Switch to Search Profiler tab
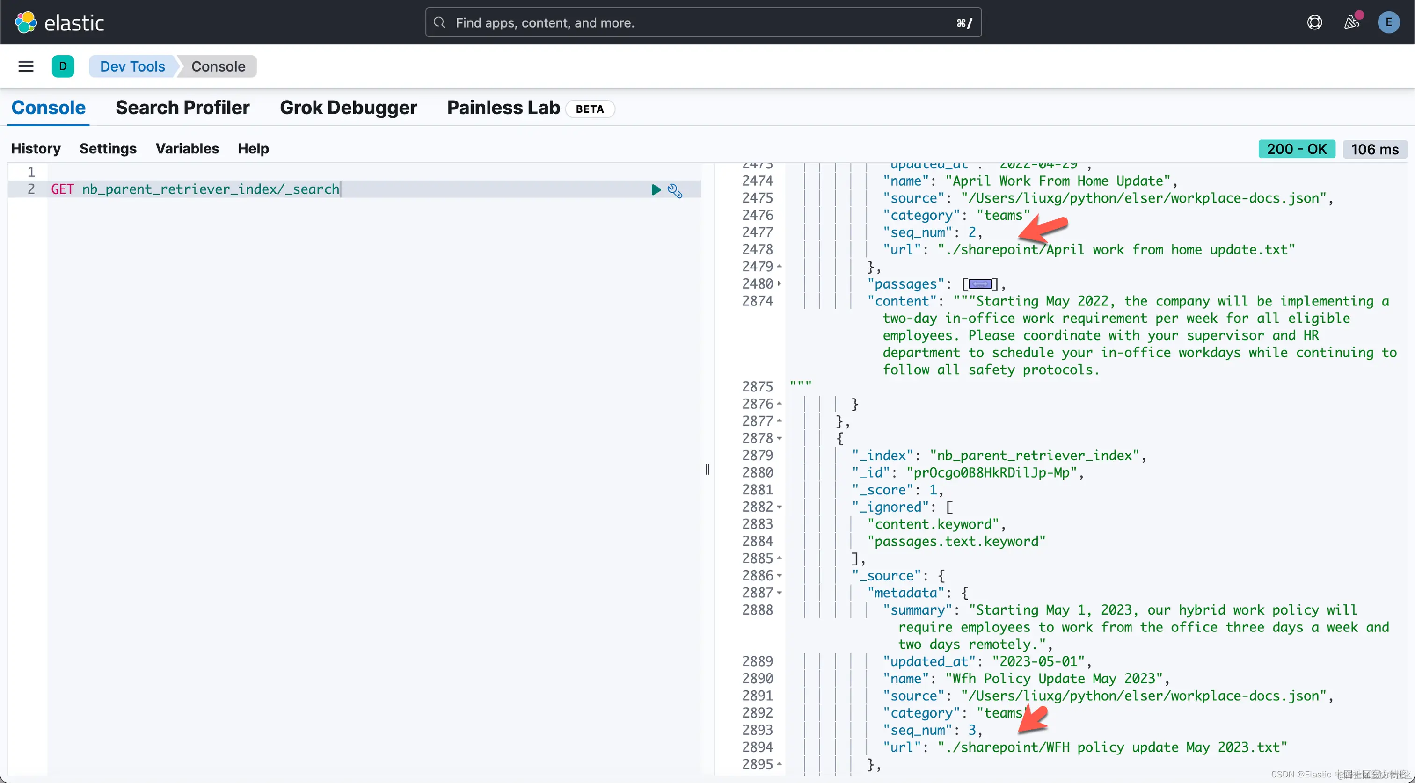Image resolution: width=1415 pixels, height=783 pixels. coord(182,108)
